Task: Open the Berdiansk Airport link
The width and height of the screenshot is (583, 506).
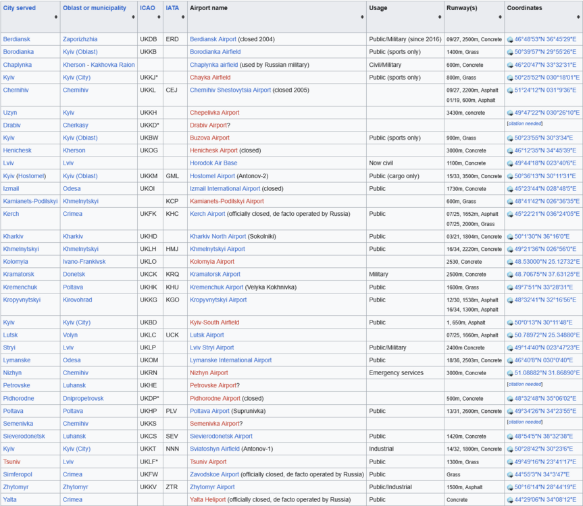Action: tap(213, 39)
